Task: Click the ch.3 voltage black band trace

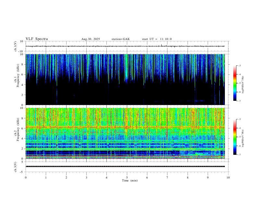Action: click(125, 166)
